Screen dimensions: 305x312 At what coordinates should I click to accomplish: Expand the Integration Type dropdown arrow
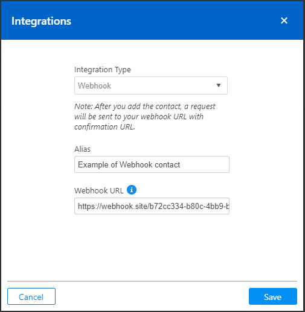pos(219,86)
